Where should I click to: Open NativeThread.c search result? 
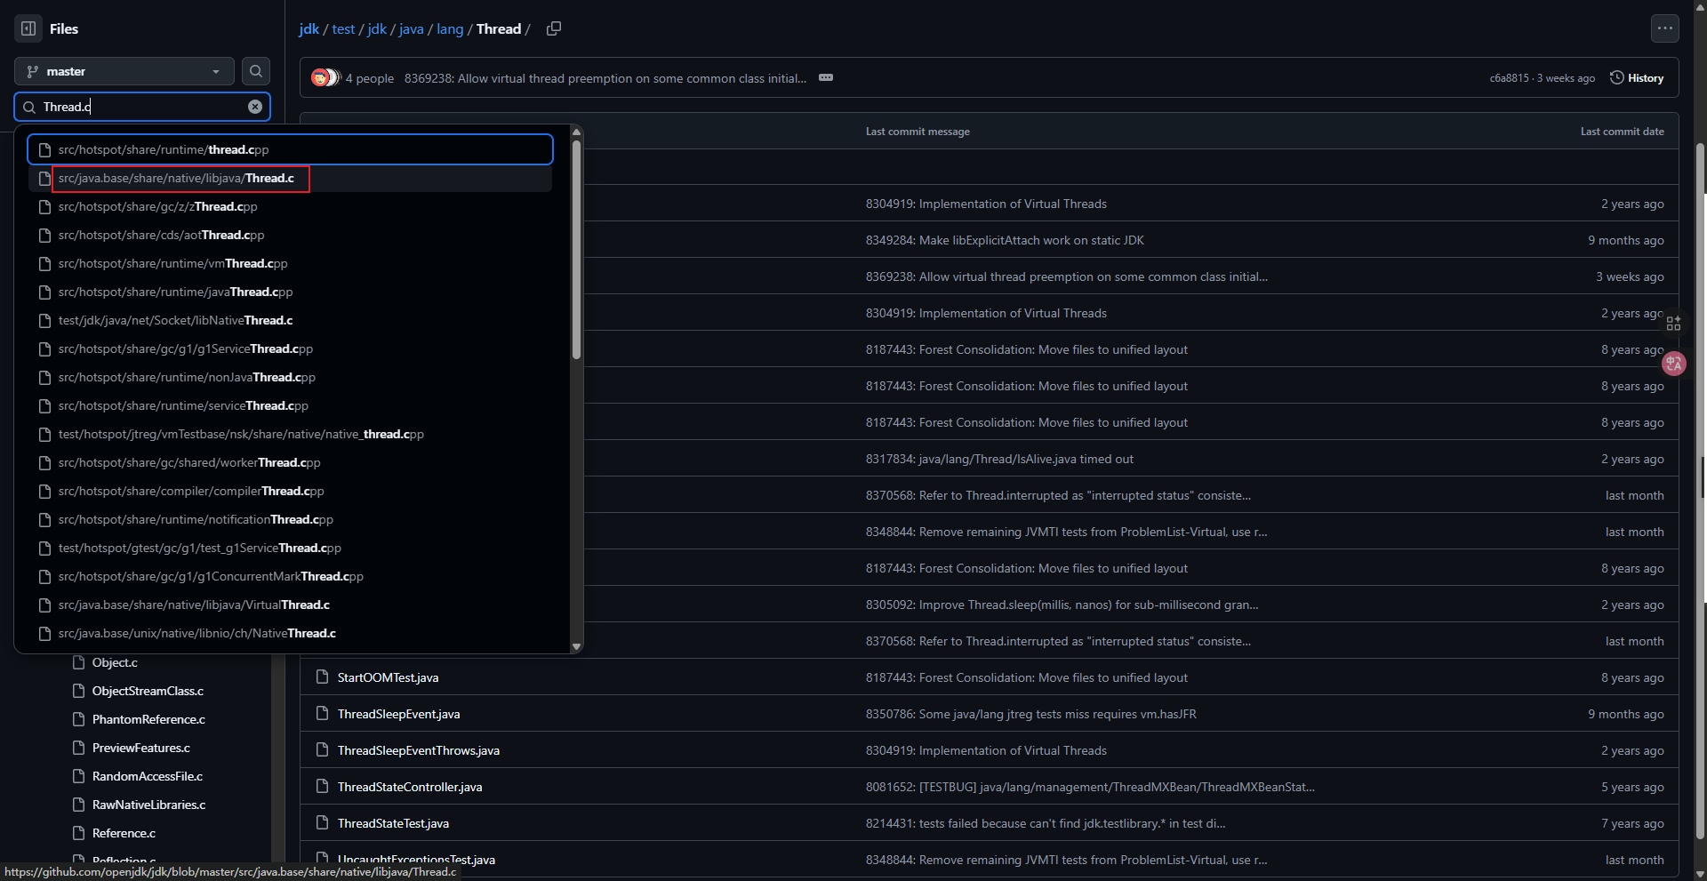pos(290,633)
